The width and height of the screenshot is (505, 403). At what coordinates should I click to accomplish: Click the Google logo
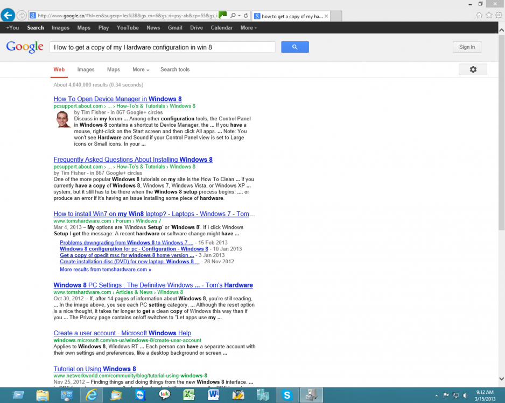coord(25,47)
